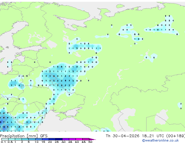Open the weatheronline.co.uk copyright link
The image size is (185, 143).
click(x=160, y=140)
